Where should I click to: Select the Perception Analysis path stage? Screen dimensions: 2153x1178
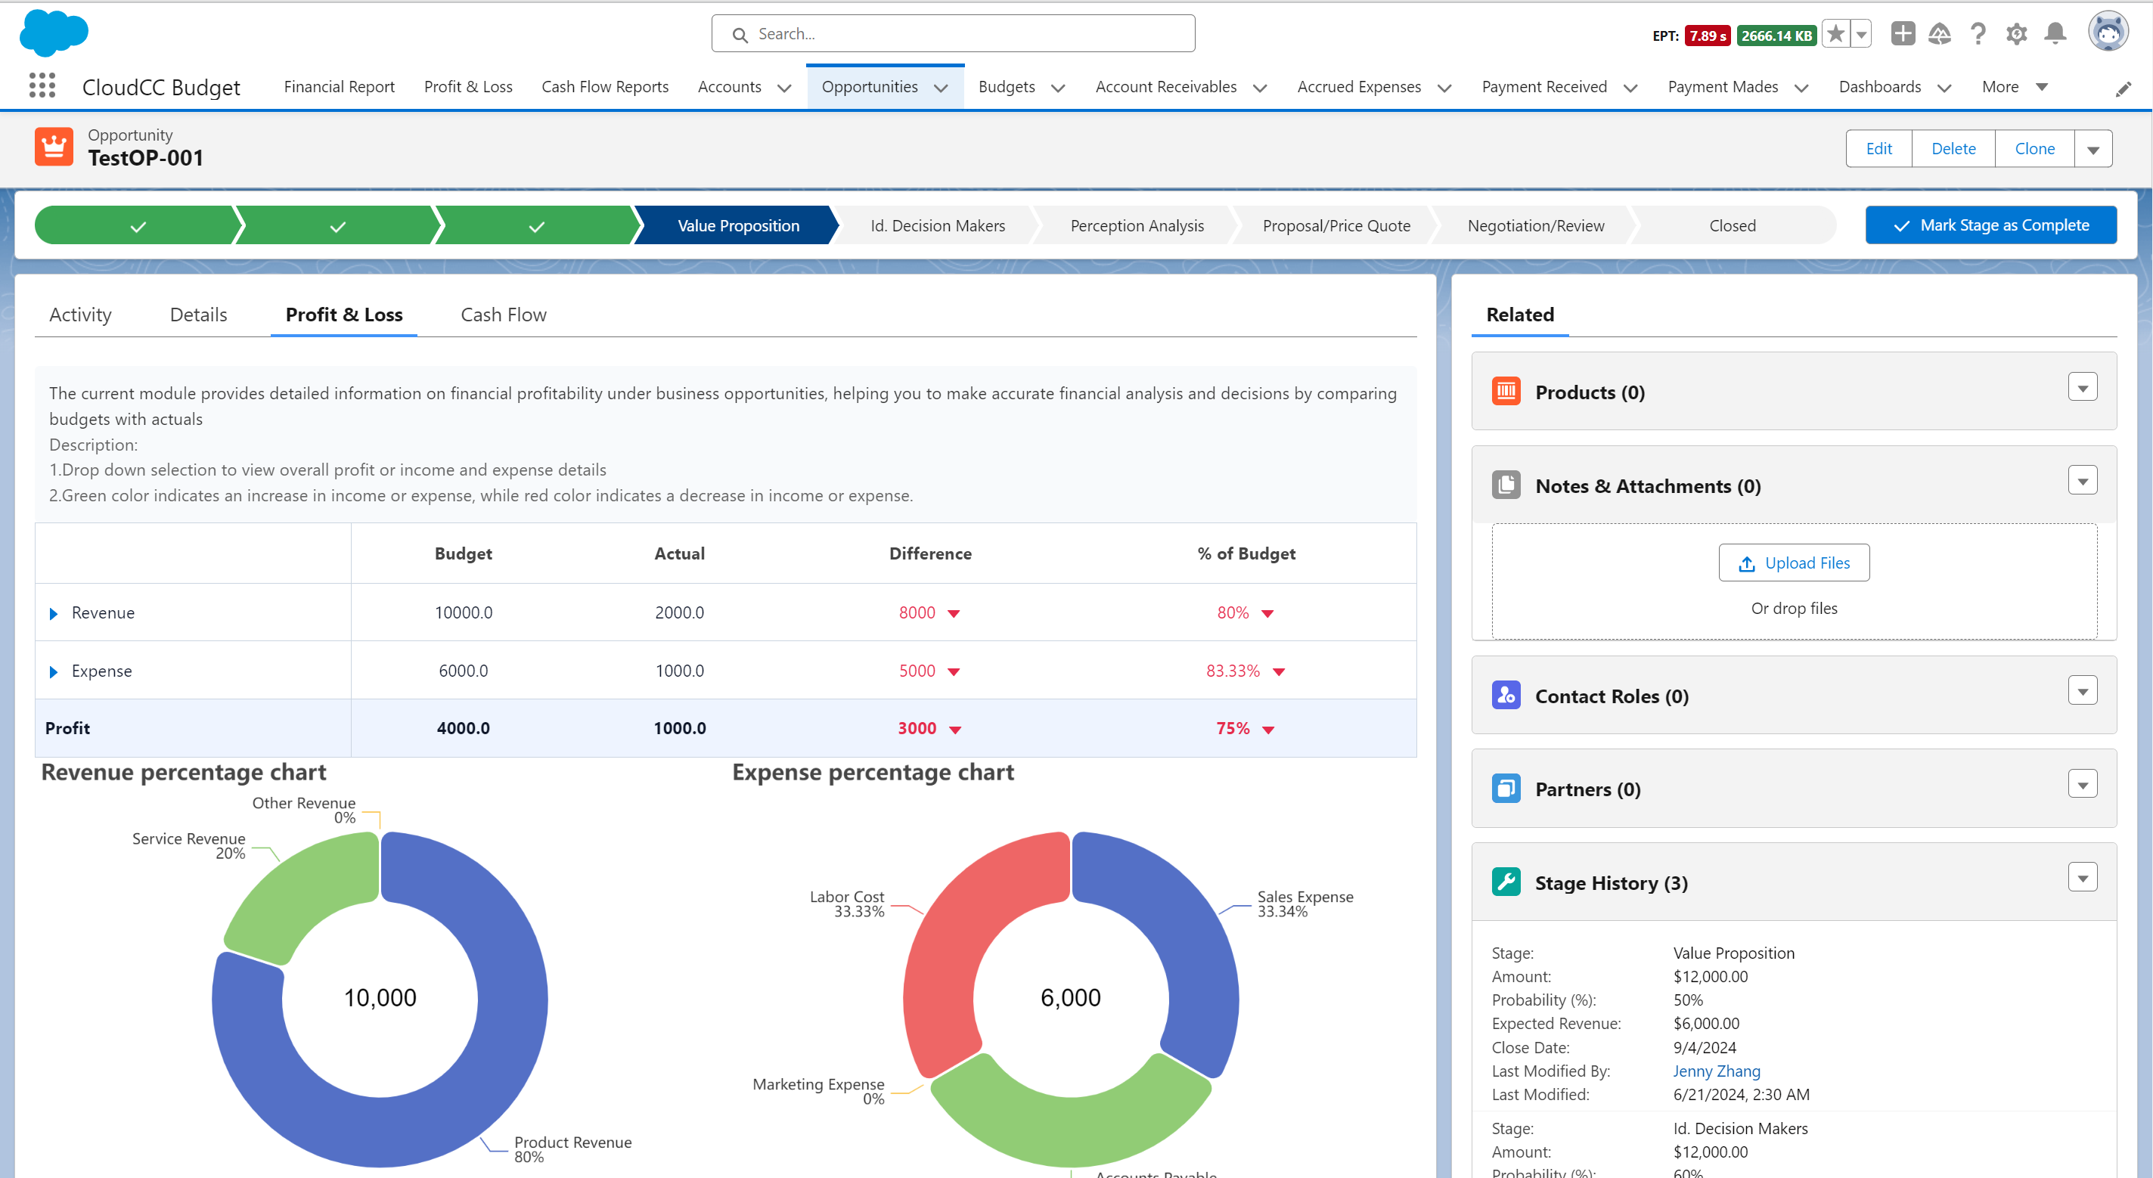coord(1137,225)
